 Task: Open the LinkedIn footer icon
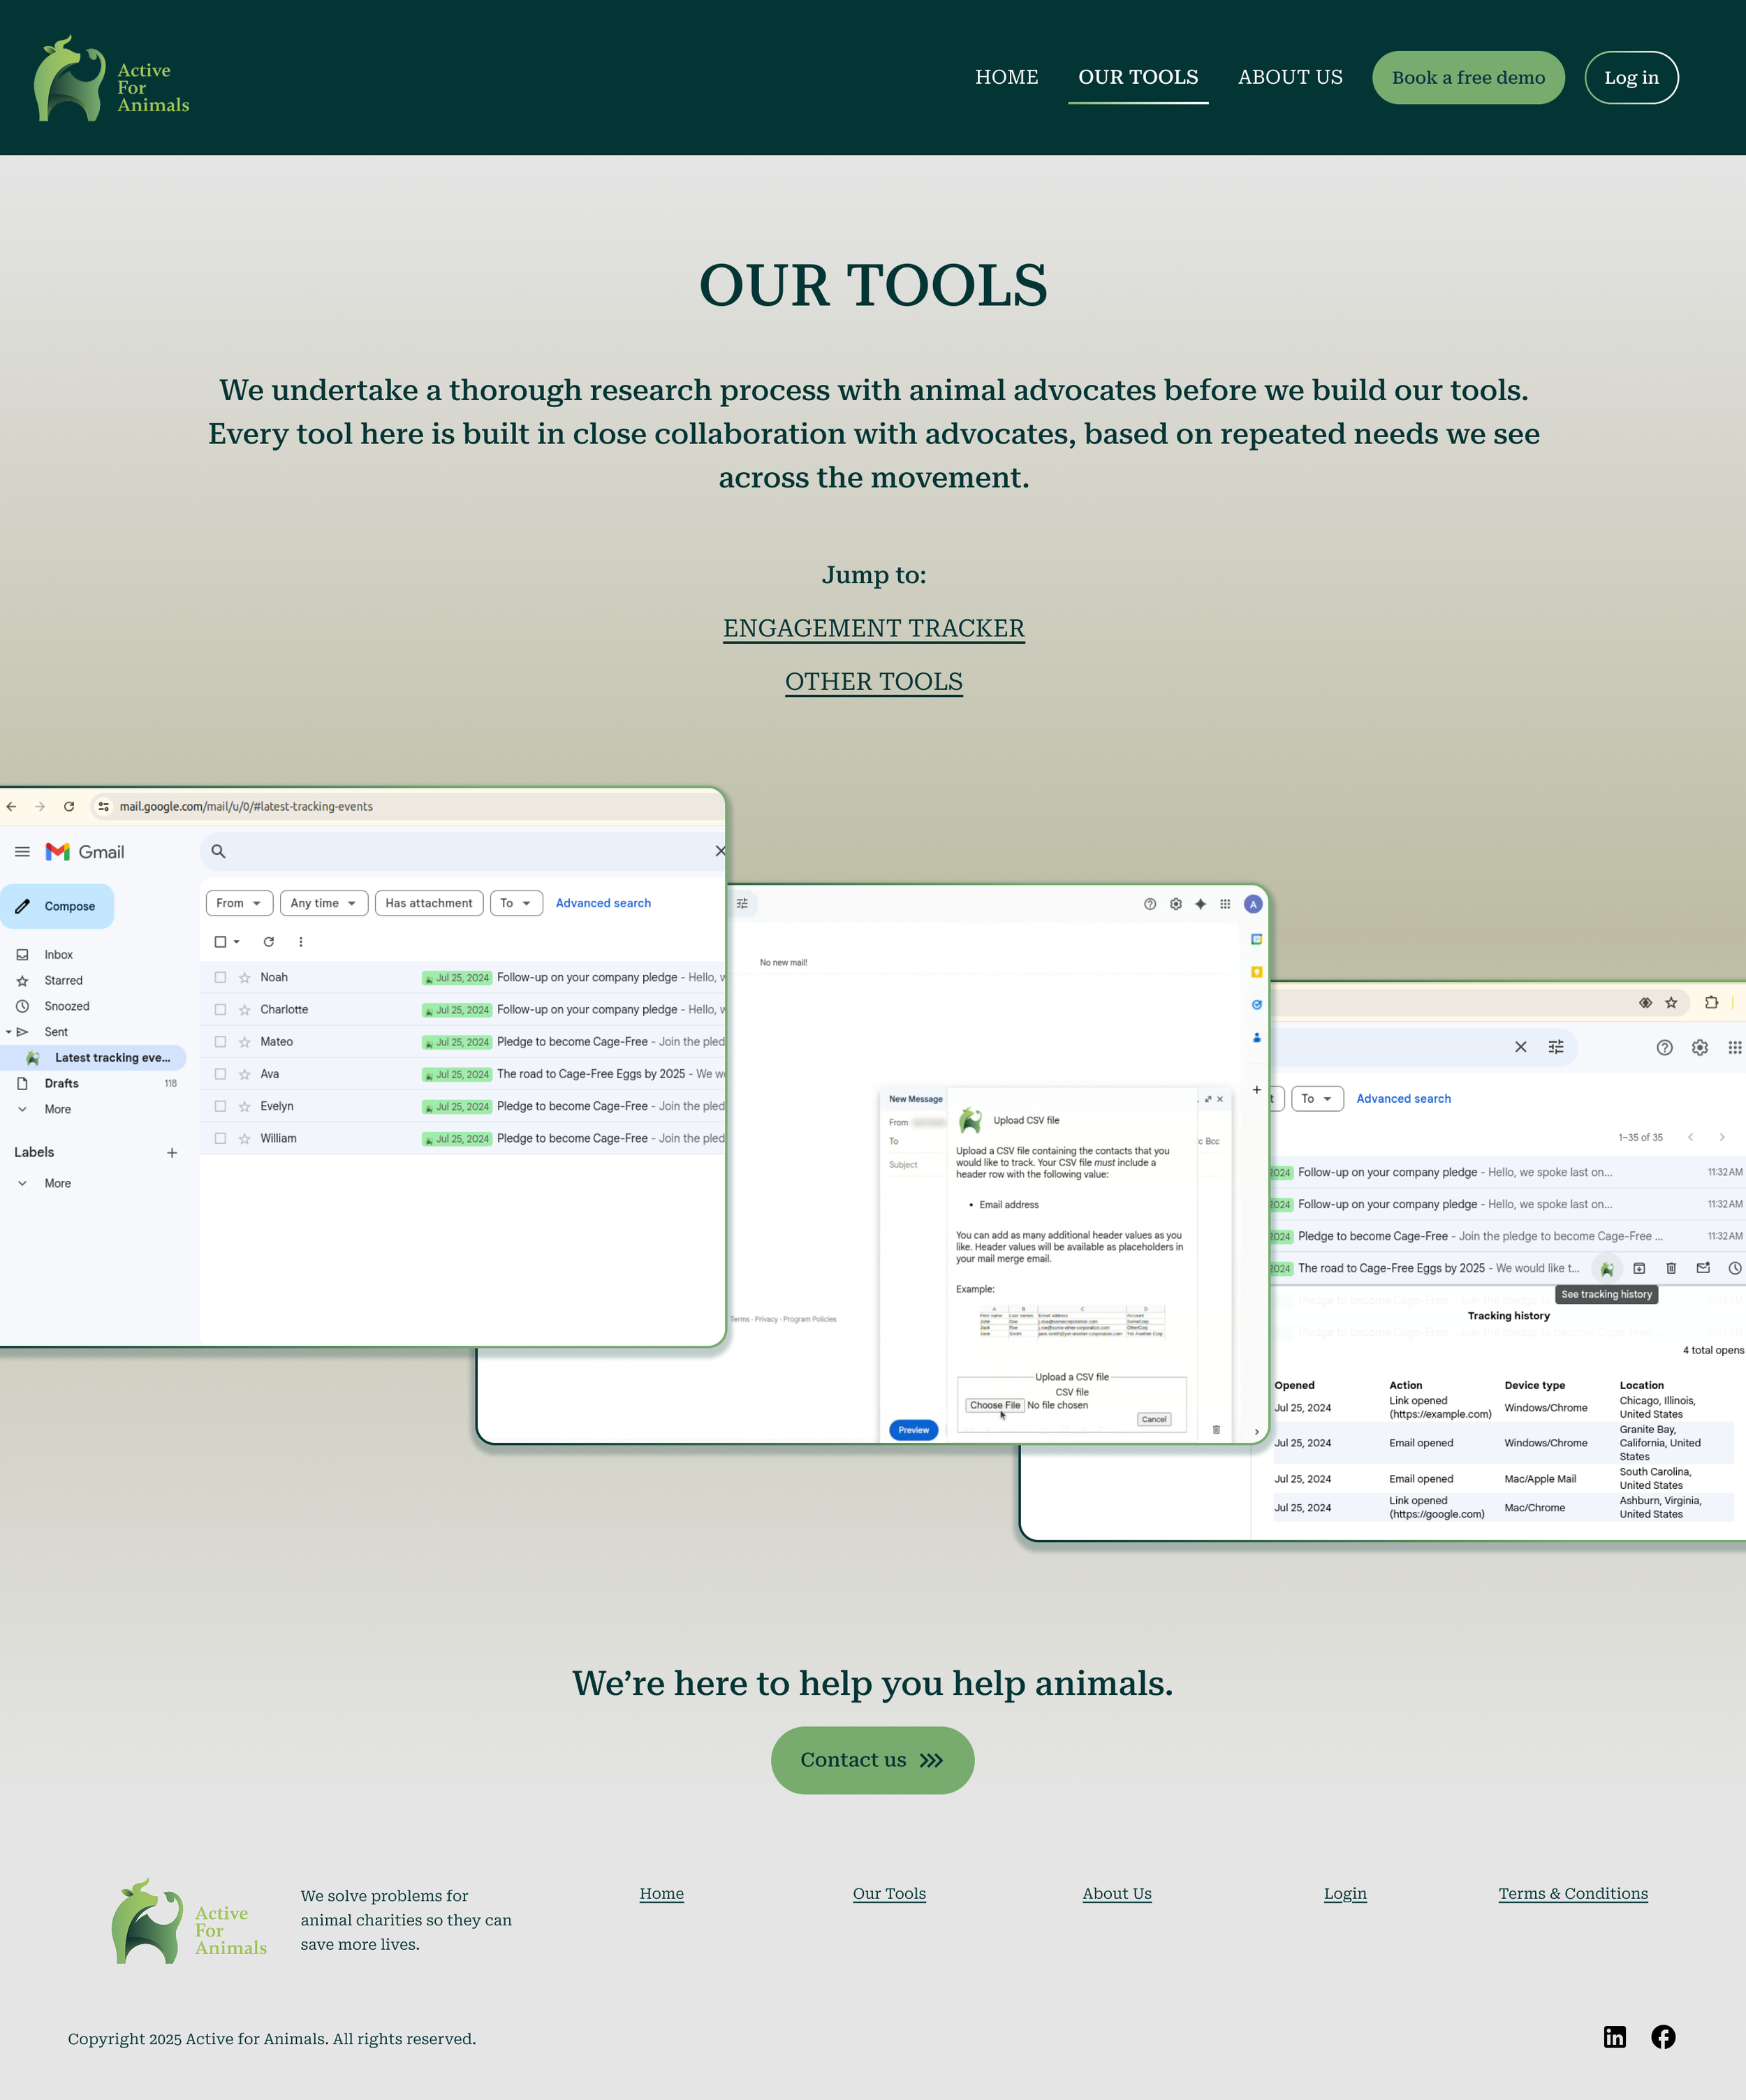[x=1615, y=2037]
